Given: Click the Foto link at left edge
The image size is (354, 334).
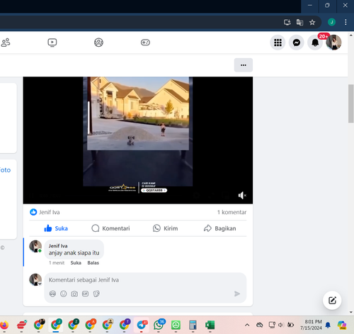Looking at the screenshot, I should [5, 170].
